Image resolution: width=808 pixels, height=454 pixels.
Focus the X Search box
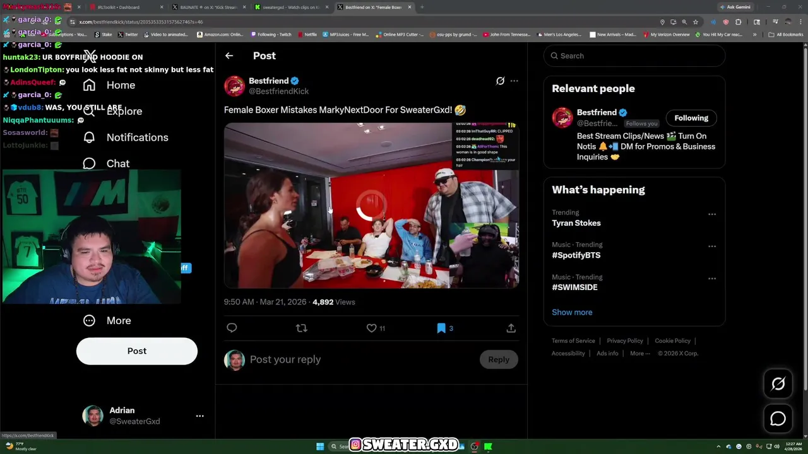point(634,55)
